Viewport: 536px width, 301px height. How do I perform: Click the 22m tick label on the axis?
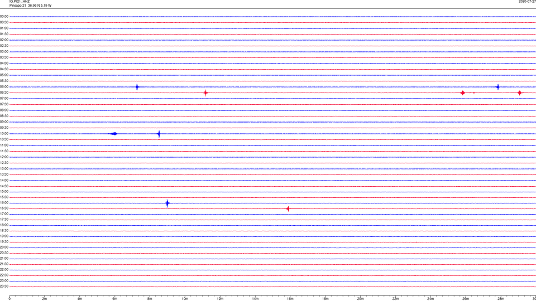[395, 299]
